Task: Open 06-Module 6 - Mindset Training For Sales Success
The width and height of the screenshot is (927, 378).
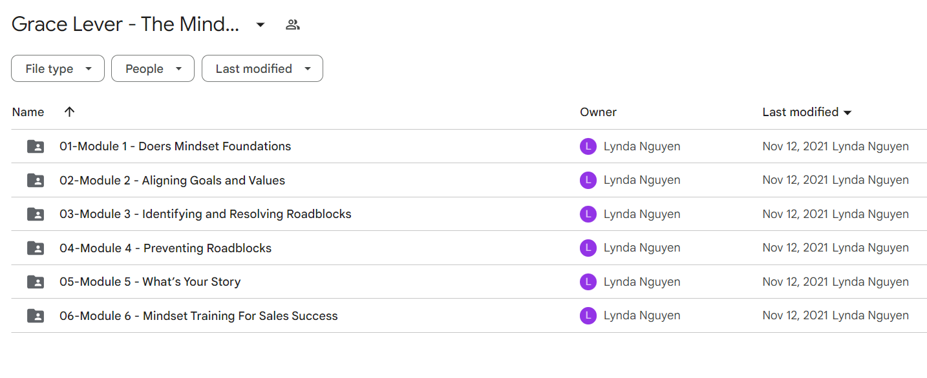Action: [198, 315]
